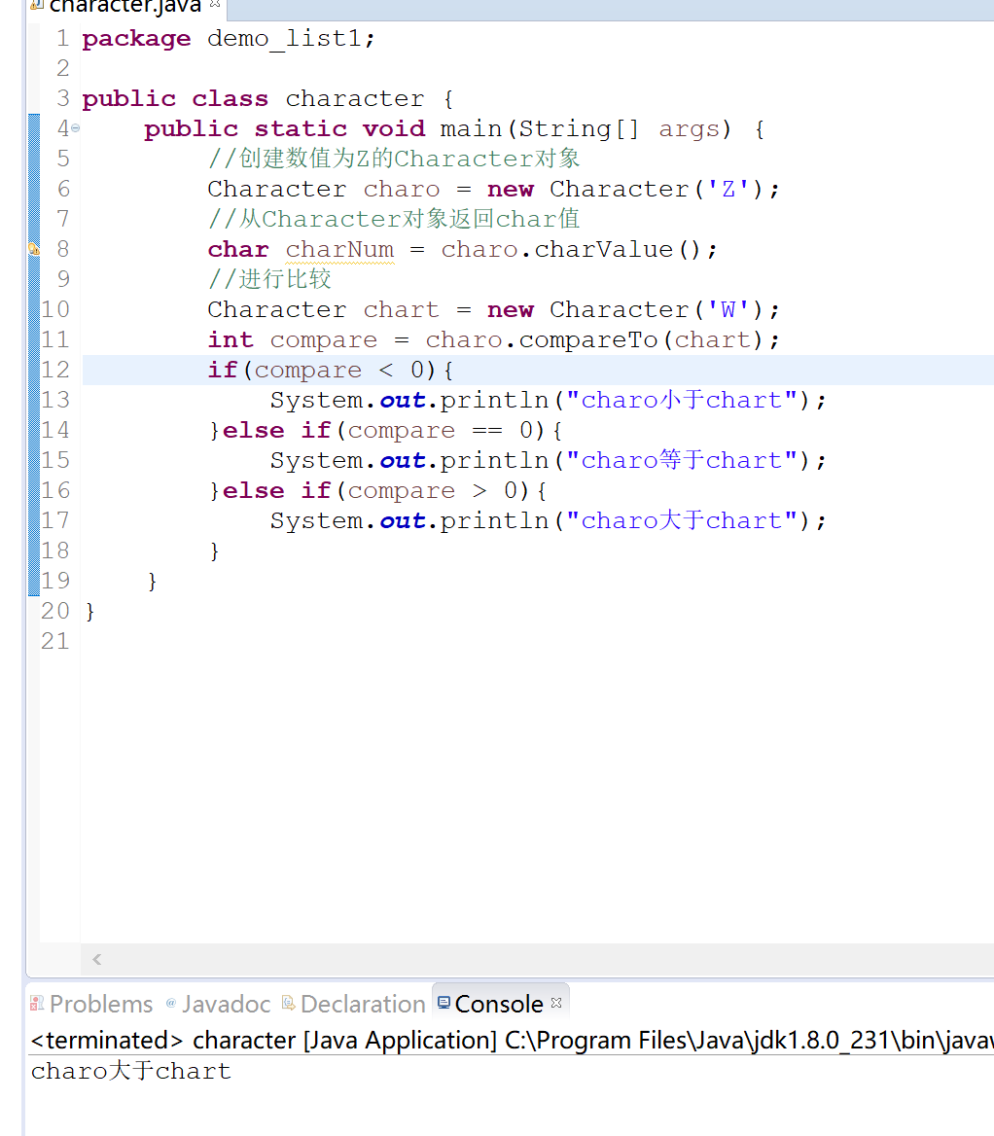Select the character.java editor tab

(124, 7)
